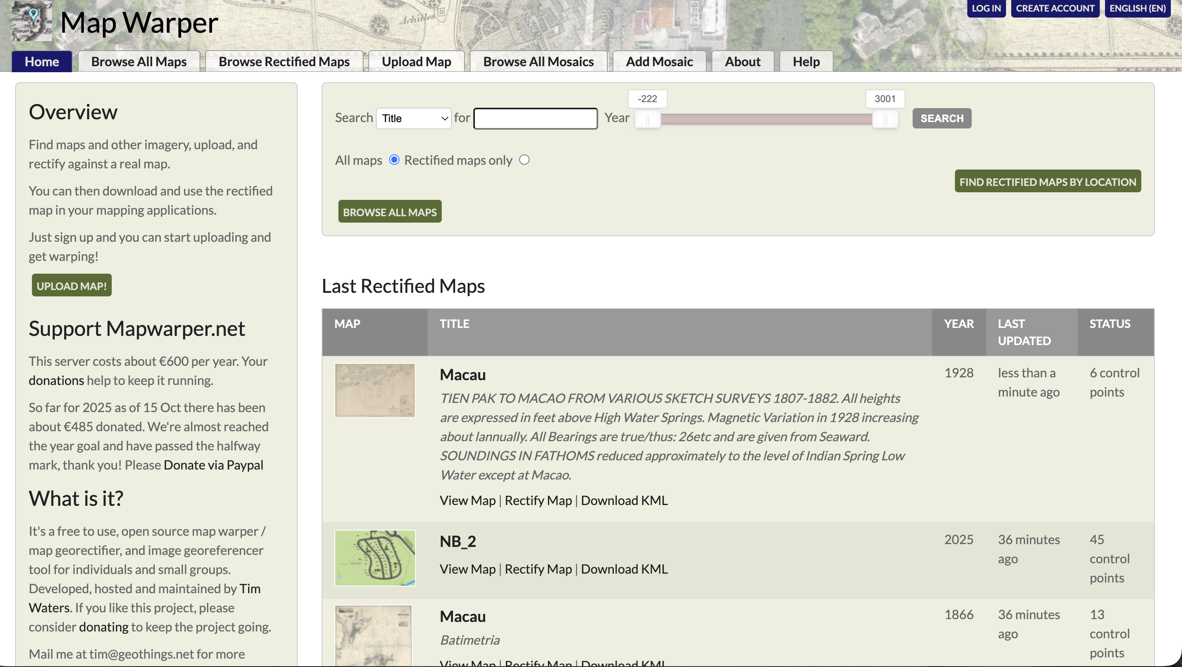The width and height of the screenshot is (1182, 667).
Task: Select the 'All maps' radio button
Action: tap(394, 160)
